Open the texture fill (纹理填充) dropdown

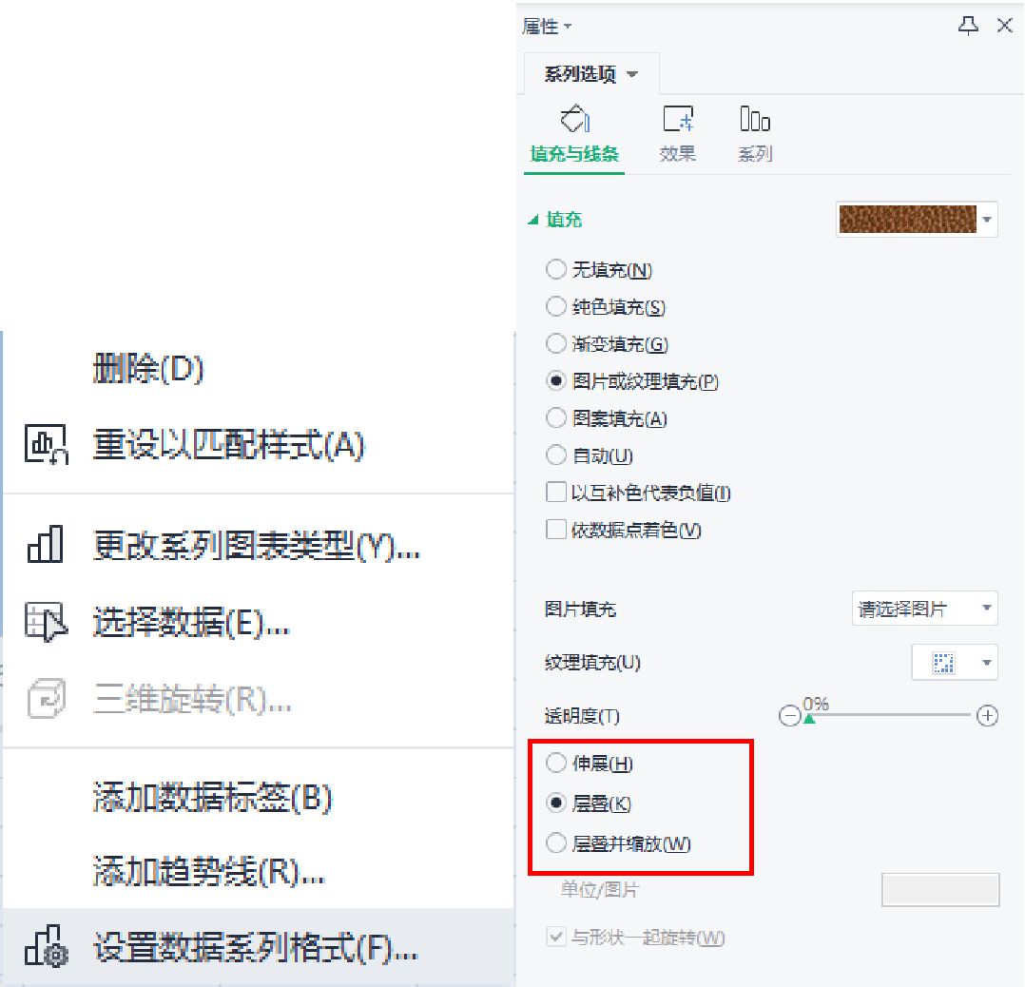click(x=955, y=662)
